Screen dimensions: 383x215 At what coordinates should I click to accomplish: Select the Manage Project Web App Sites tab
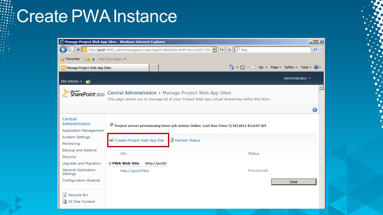(105, 68)
